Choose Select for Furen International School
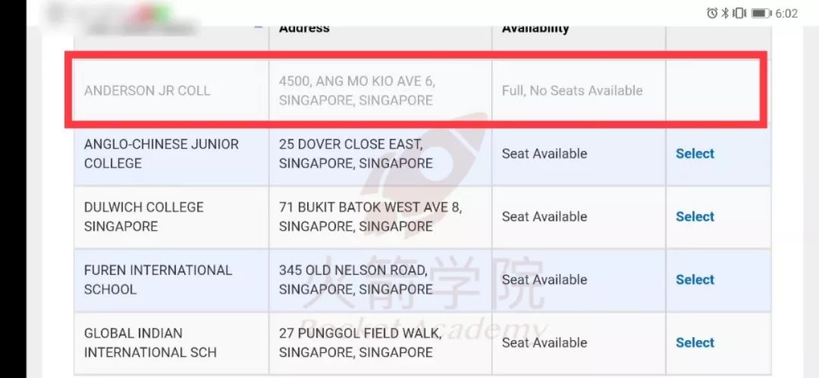 [695, 280]
